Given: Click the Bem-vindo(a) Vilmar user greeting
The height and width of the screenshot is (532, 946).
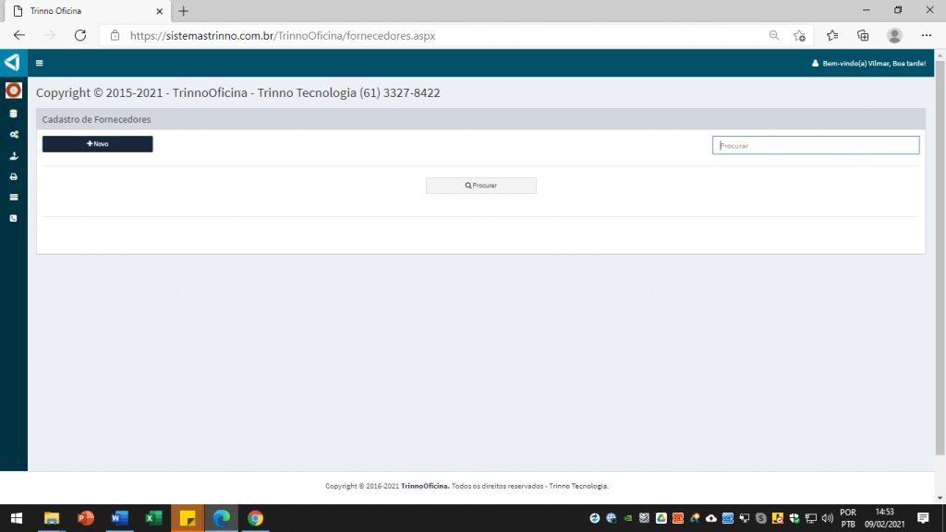Looking at the screenshot, I should click(x=868, y=64).
